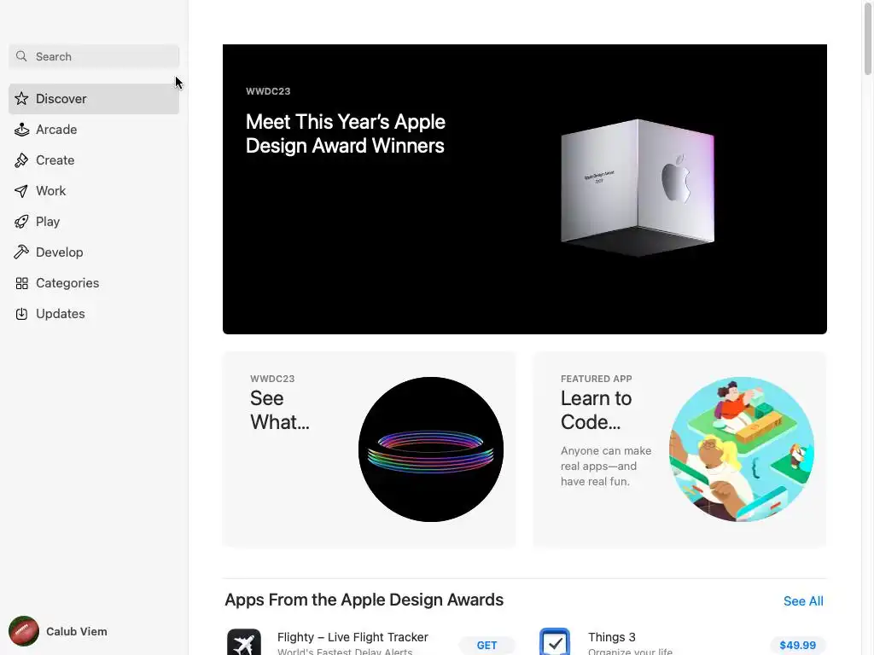Image resolution: width=874 pixels, height=655 pixels.
Task: Open the Apple Design Award Winners banner
Action: [x=525, y=189]
